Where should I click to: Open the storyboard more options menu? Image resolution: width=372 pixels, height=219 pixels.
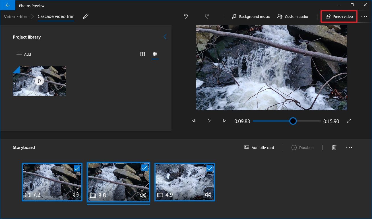pos(349,148)
